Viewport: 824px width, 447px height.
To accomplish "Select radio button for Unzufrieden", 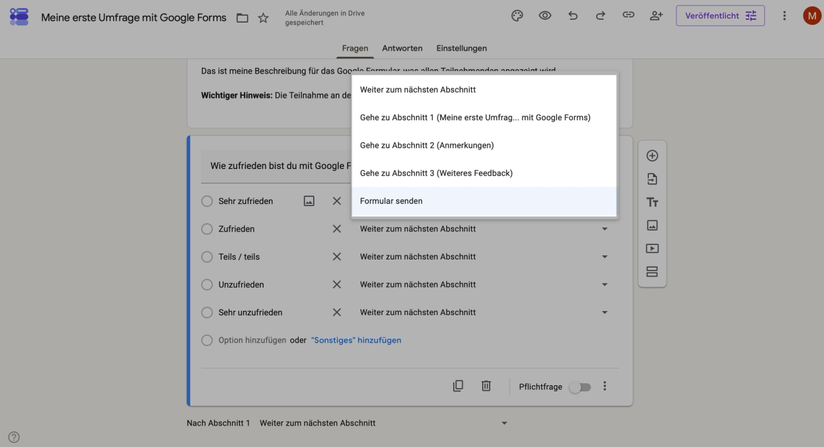I will click(x=207, y=284).
